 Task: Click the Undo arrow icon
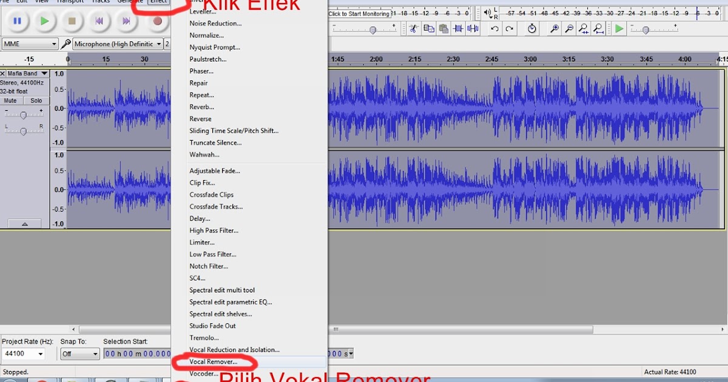point(495,28)
